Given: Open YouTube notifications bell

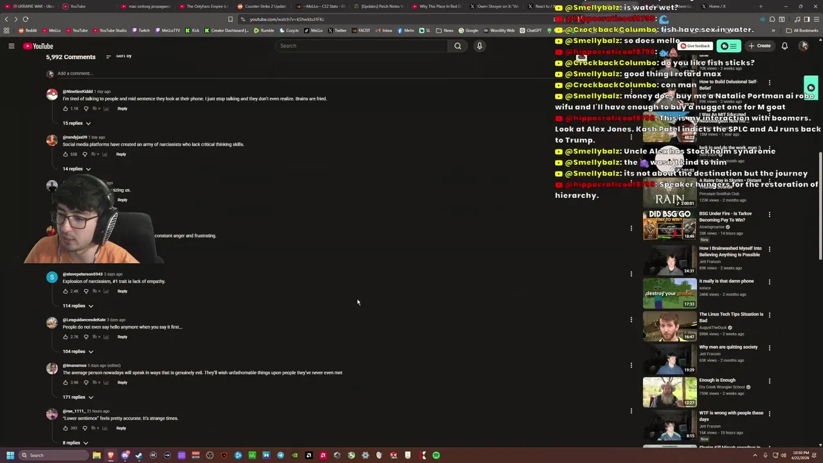Looking at the screenshot, I should (784, 46).
